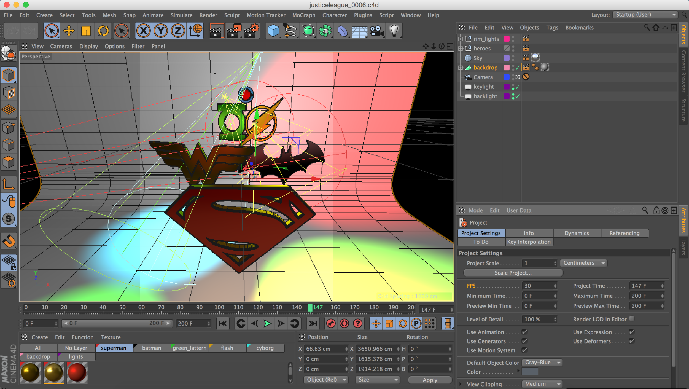Click the Camera object toolbar icon
The image size is (689, 389).
(x=377, y=31)
